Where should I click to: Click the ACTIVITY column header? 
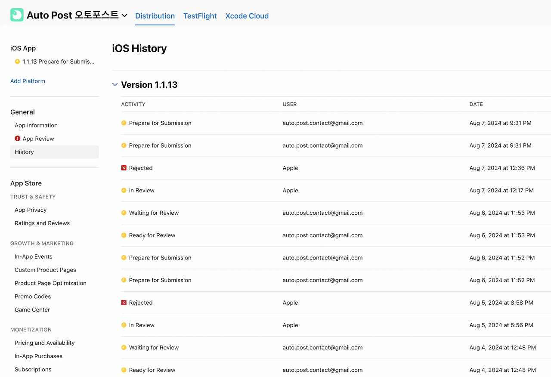(x=133, y=104)
